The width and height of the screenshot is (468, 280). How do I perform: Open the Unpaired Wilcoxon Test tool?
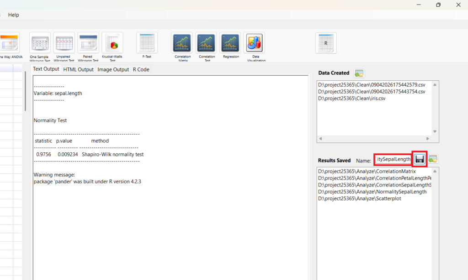(64, 43)
